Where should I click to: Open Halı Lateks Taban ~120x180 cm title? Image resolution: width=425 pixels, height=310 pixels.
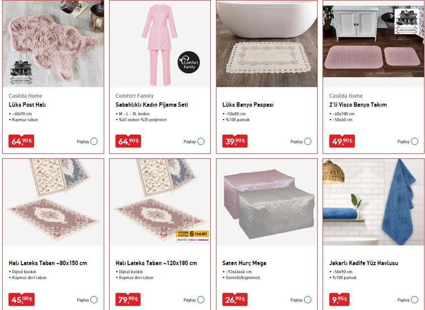tap(156, 263)
